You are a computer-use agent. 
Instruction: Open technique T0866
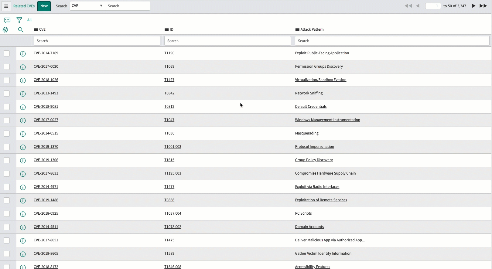pos(169,200)
